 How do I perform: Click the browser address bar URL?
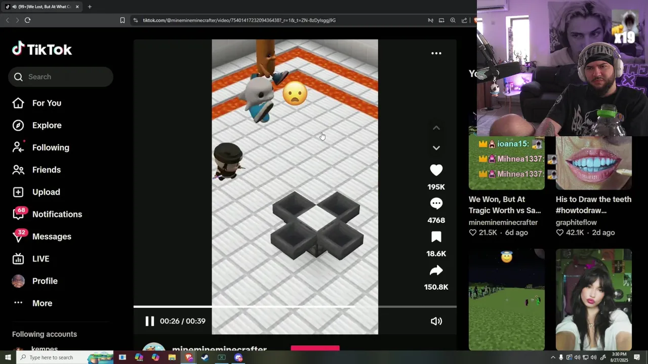239,20
